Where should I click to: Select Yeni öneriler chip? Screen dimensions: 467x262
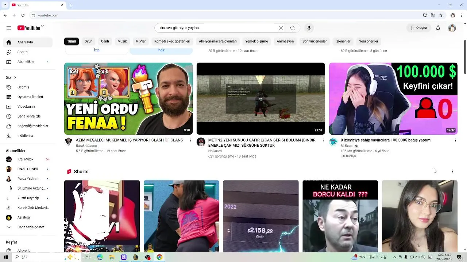pos(368,41)
